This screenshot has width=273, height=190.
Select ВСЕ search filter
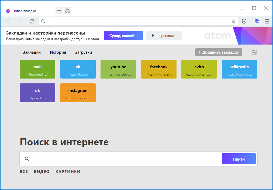click(24, 172)
